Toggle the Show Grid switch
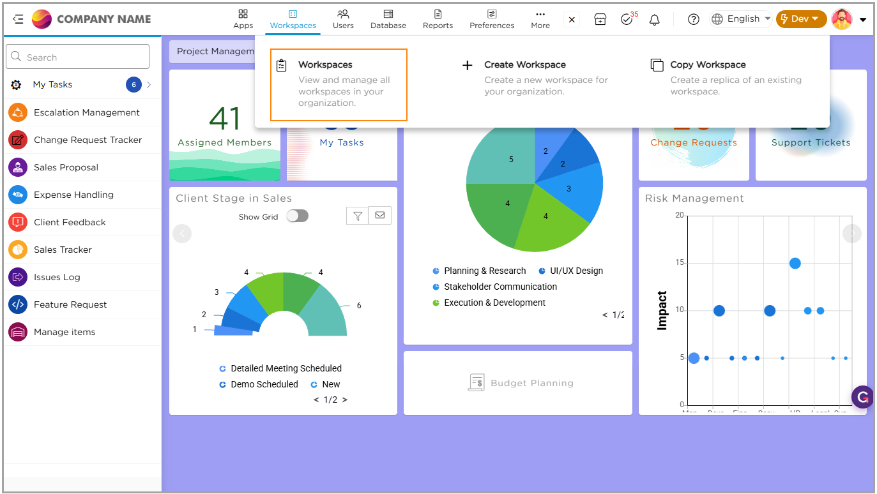 coord(297,216)
